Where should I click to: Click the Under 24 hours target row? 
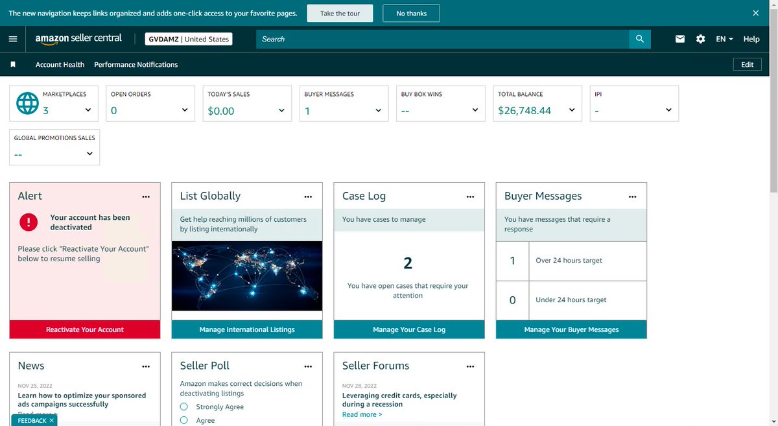[x=571, y=300]
